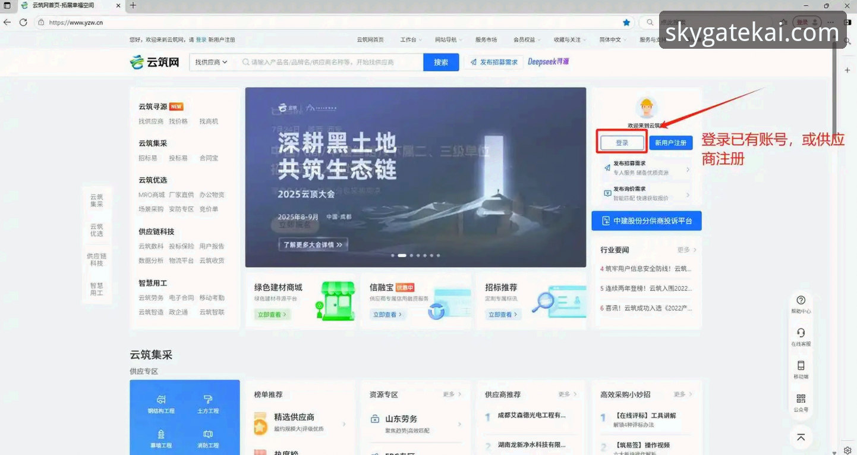
Task: Expand 更多 beside 高效采购小妙招
Action: (683, 394)
